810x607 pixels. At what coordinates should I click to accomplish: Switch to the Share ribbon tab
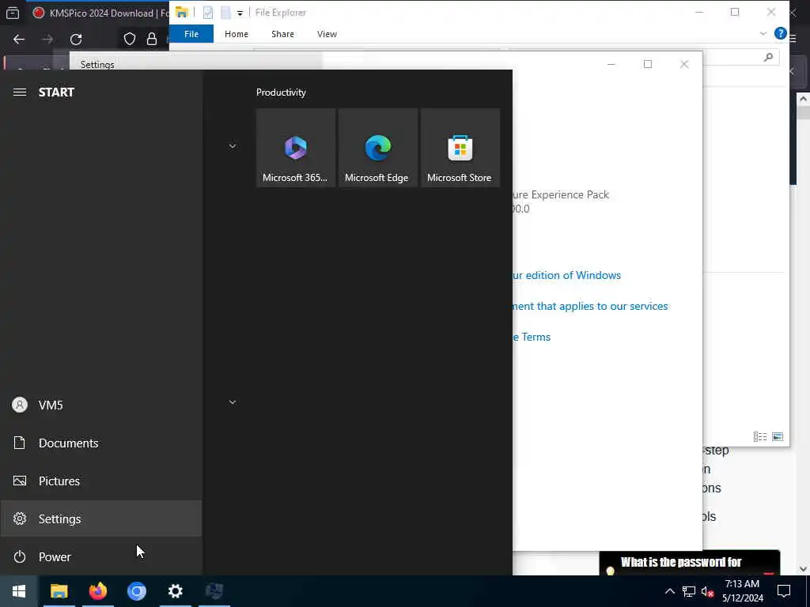pyautogui.click(x=282, y=34)
